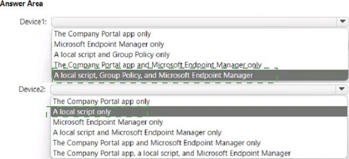Select Device1 option 'The Company Portal app only'

[102, 34]
